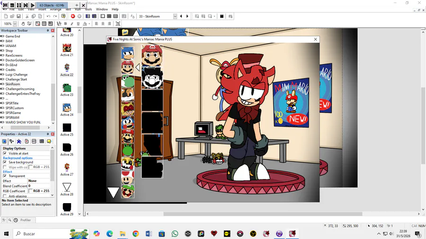Select Toad icon in game character list

[127, 177]
